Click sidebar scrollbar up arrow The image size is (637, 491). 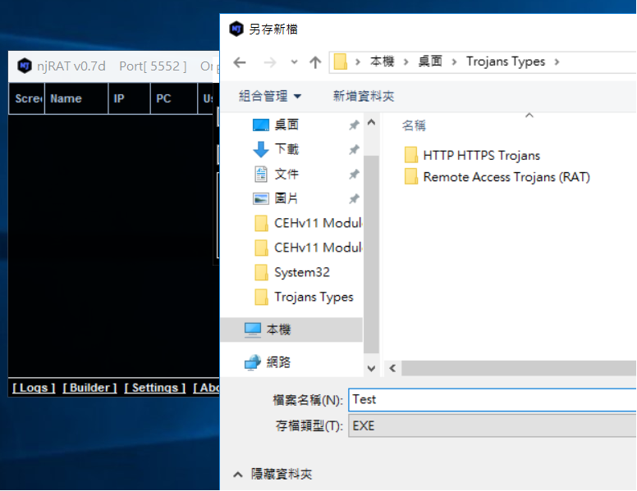(371, 122)
